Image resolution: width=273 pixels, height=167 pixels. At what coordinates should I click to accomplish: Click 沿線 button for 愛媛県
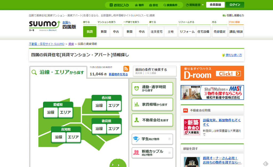click(51, 112)
